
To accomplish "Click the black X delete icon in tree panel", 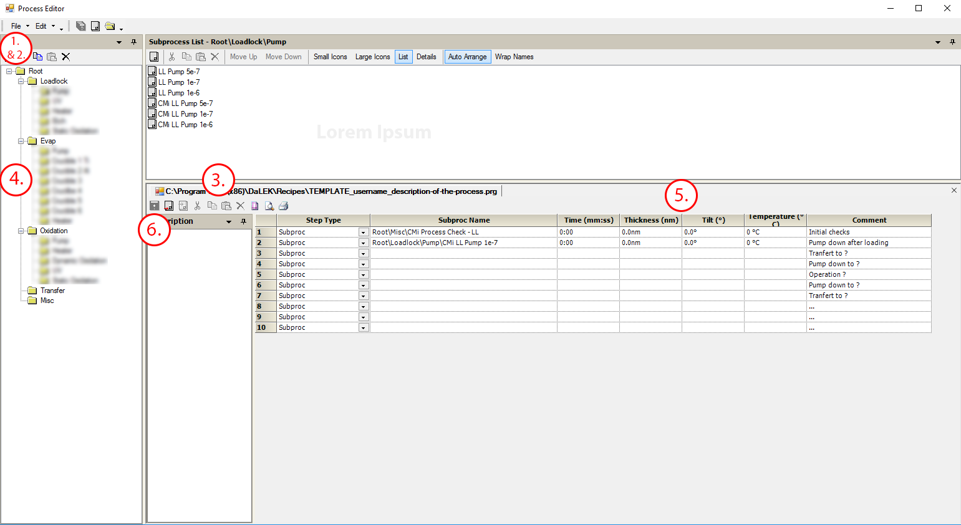I will [x=65, y=57].
